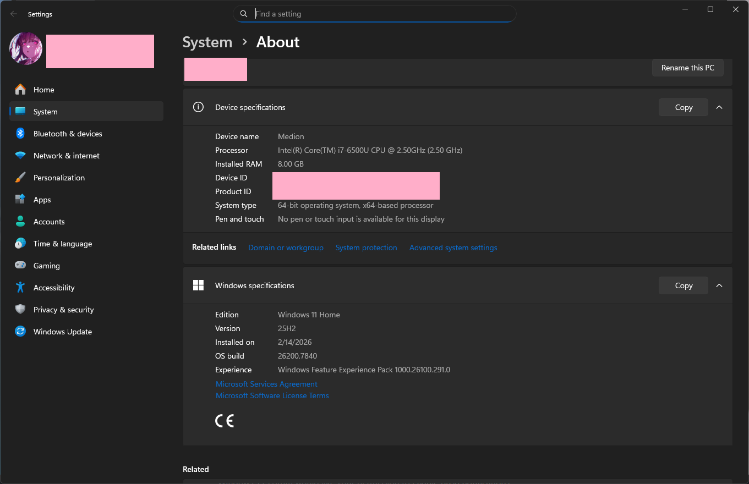Open the Home settings page
The image size is (749, 484).
[x=86, y=90]
